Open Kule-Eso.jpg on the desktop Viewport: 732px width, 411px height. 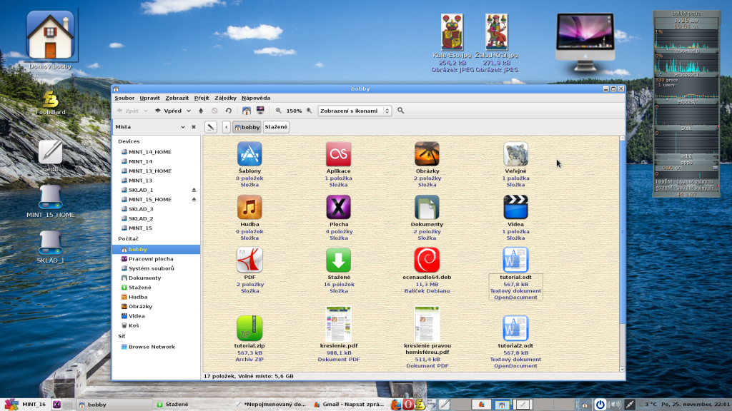click(452, 32)
